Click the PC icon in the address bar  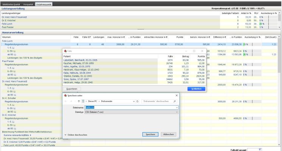coord(83,101)
